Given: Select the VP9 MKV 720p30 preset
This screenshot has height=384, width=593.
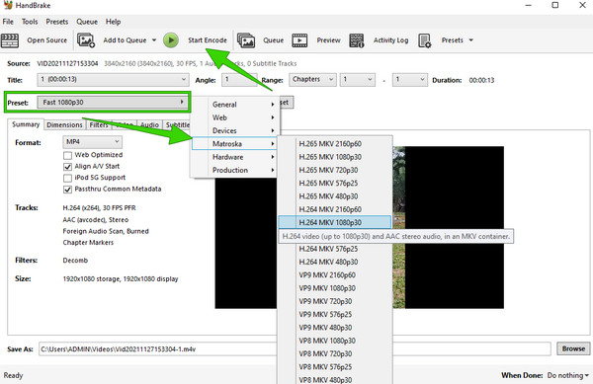Looking at the screenshot, I should (x=335, y=301).
